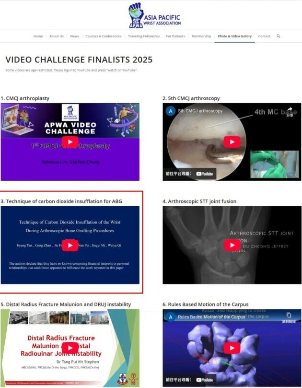Open the Courses & Conferences menu
Screen dimensions: 302x388
pos(104,36)
